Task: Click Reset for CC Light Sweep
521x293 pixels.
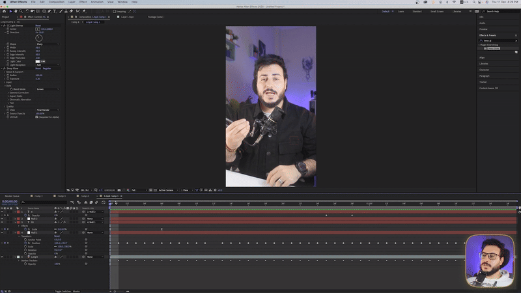Action: click(x=38, y=26)
